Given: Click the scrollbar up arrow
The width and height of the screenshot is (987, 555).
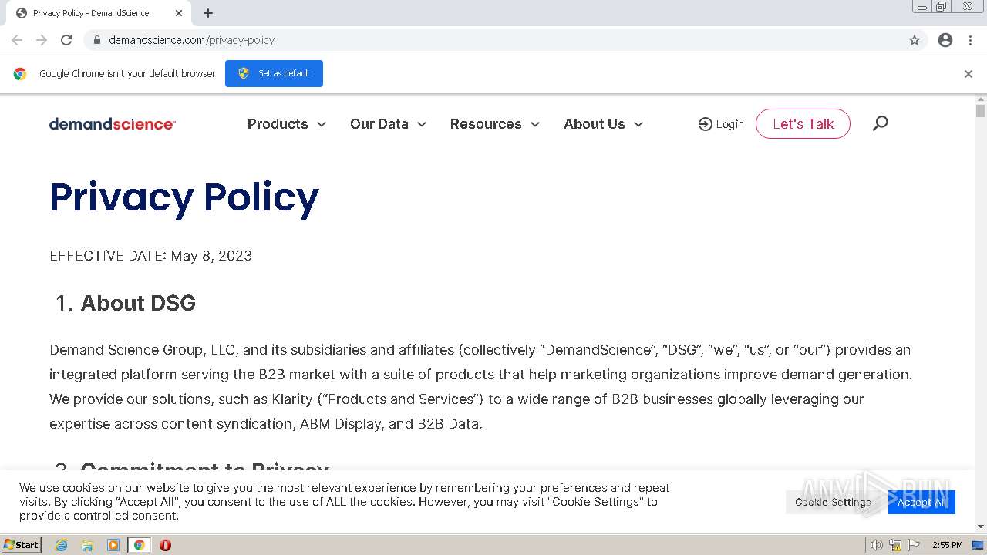Looking at the screenshot, I should 981,99.
